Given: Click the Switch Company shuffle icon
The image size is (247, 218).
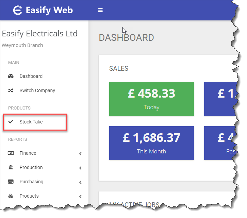Looking at the screenshot, I should tap(11, 90).
